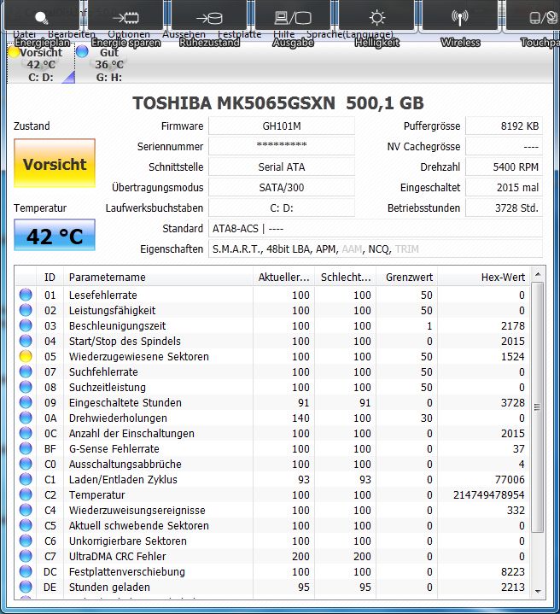Click the blue status dot for Temperatur row

tap(26, 495)
